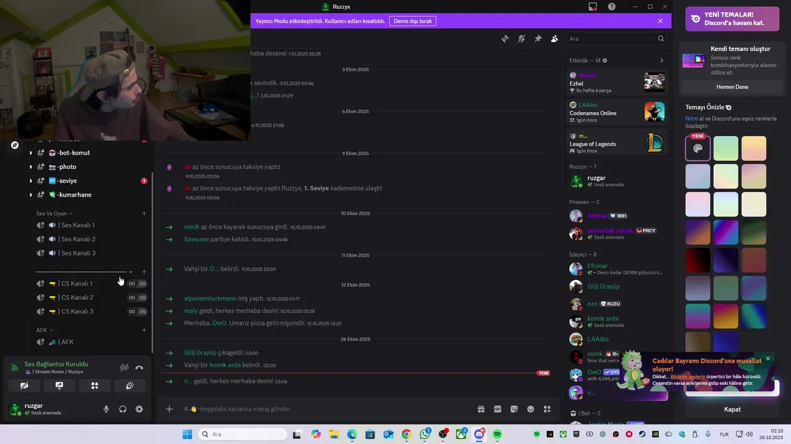Viewport: 791px width, 444px height.
Task: Toggle noise suppression icon in voice panel
Action: point(124,368)
